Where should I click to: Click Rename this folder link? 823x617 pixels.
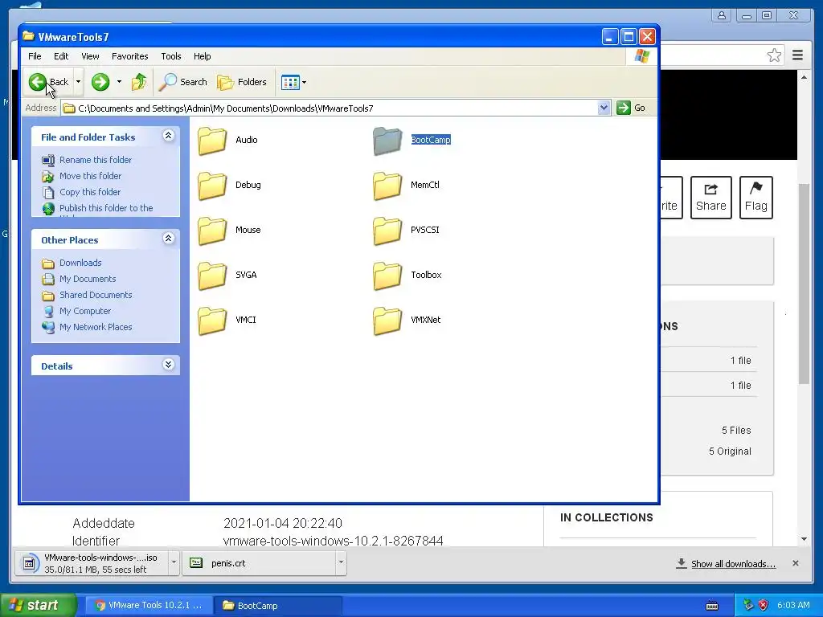pyautogui.click(x=96, y=160)
